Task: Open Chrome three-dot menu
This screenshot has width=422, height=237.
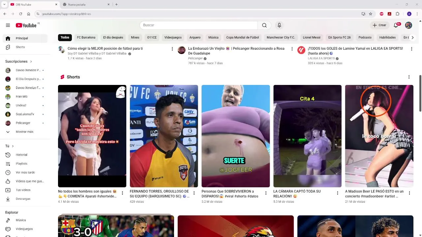Action: click(417, 14)
